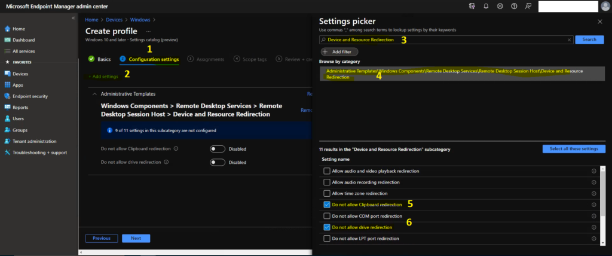The height and width of the screenshot is (256, 612).
Task: Click the Search button
Action: [x=589, y=39]
